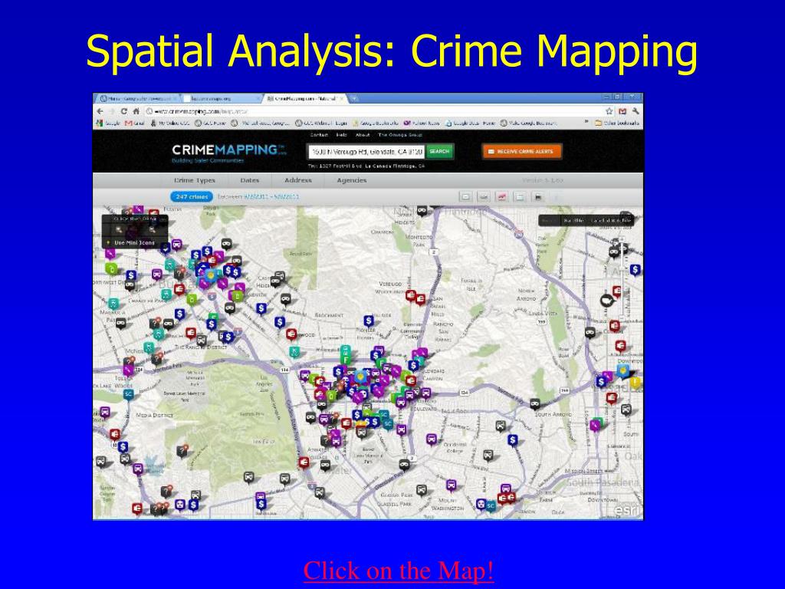The image size is (785, 589).
Task: Click the print icon in the crimes toolbar
Action: (538, 197)
